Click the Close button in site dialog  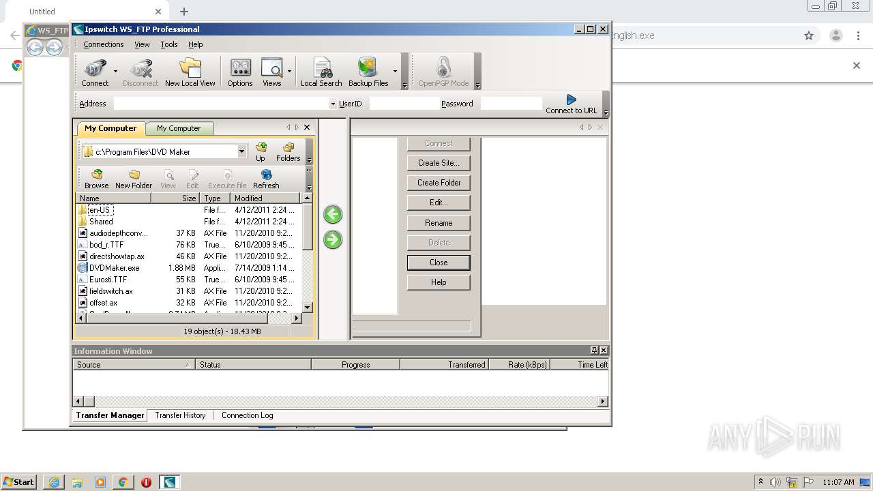pyautogui.click(x=439, y=263)
